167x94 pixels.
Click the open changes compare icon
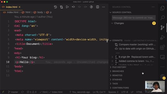pos(61,7)
